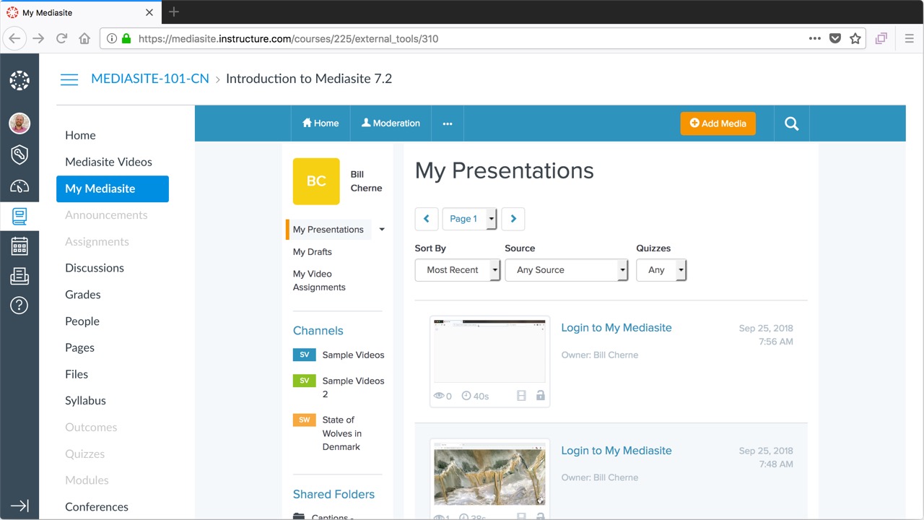Go to next page arrow button
Viewport: 924px width, 520px height.
coord(513,219)
